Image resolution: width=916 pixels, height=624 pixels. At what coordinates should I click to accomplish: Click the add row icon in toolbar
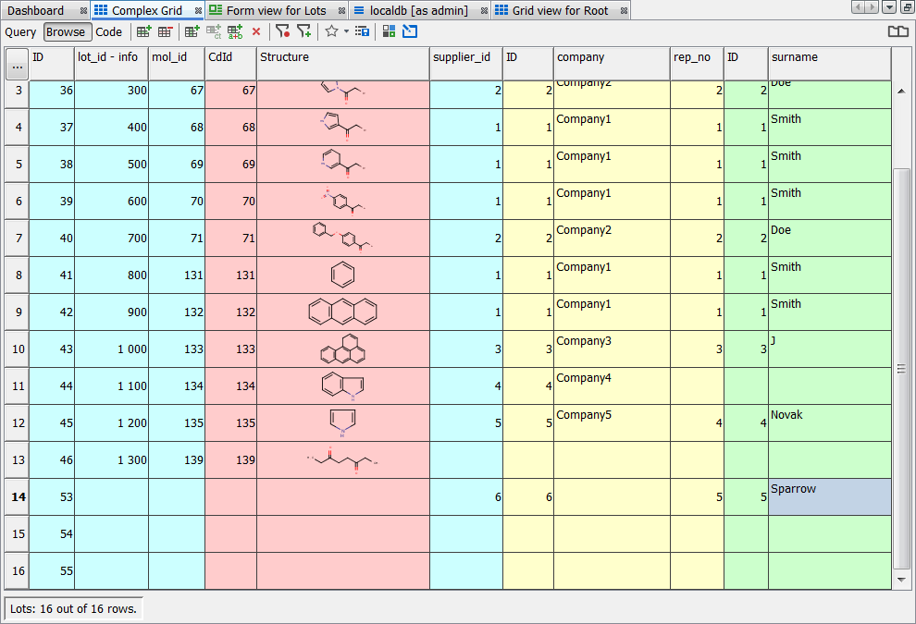[x=144, y=31]
